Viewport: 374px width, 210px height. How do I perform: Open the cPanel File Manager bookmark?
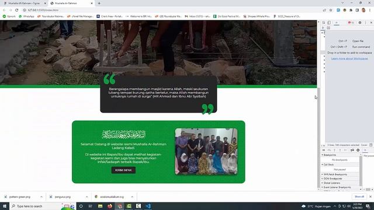[81, 16]
